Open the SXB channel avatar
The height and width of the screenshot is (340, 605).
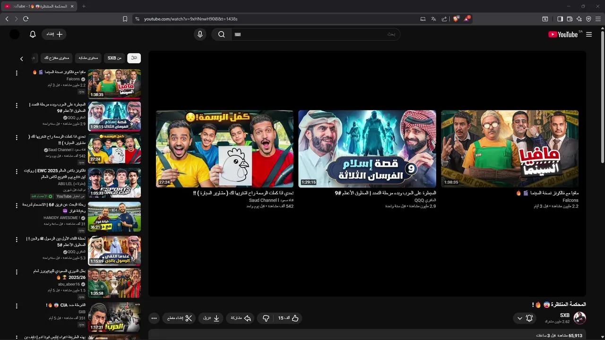[579, 318]
